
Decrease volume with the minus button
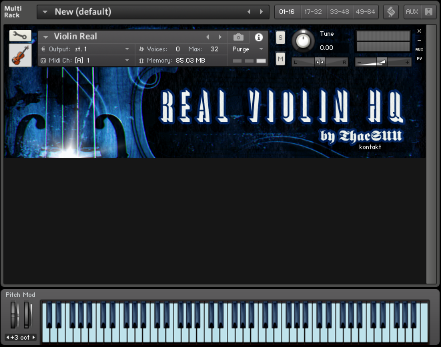point(359,63)
